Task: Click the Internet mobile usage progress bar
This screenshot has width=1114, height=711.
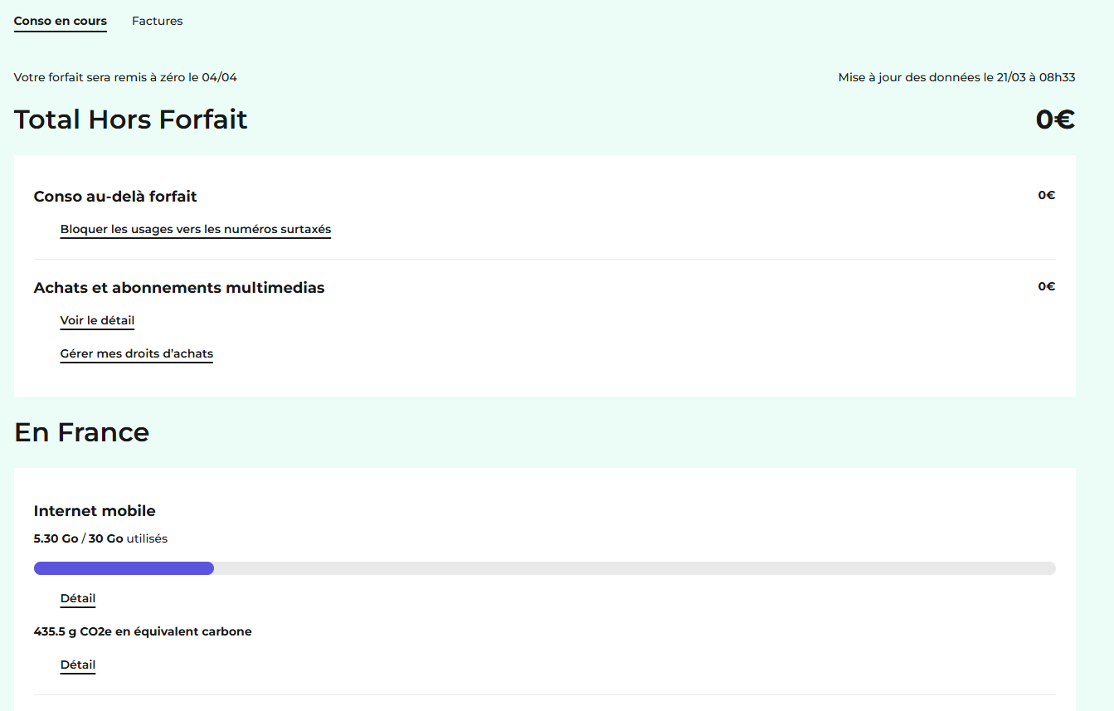Action: tap(544, 568)
